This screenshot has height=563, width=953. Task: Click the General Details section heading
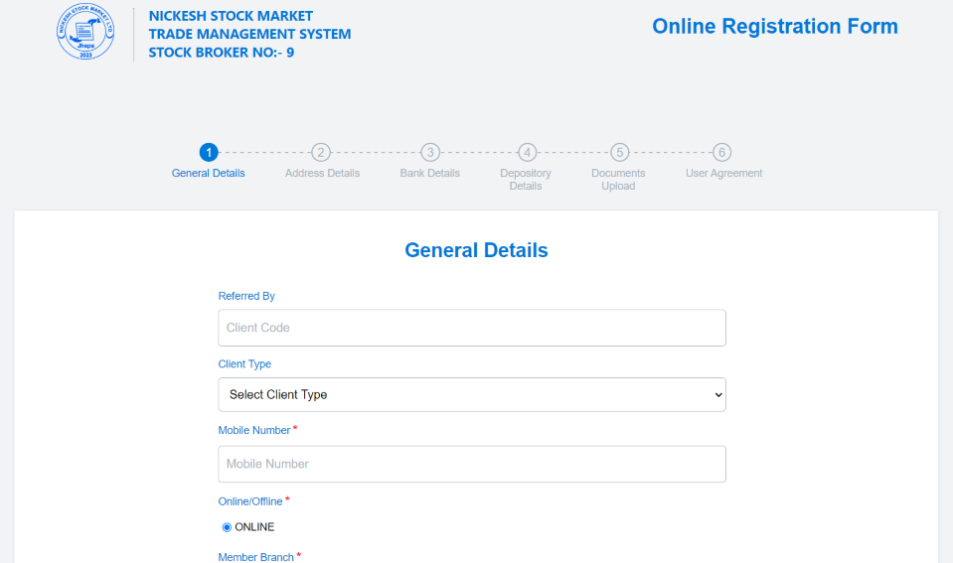click(x=476, y=250)
